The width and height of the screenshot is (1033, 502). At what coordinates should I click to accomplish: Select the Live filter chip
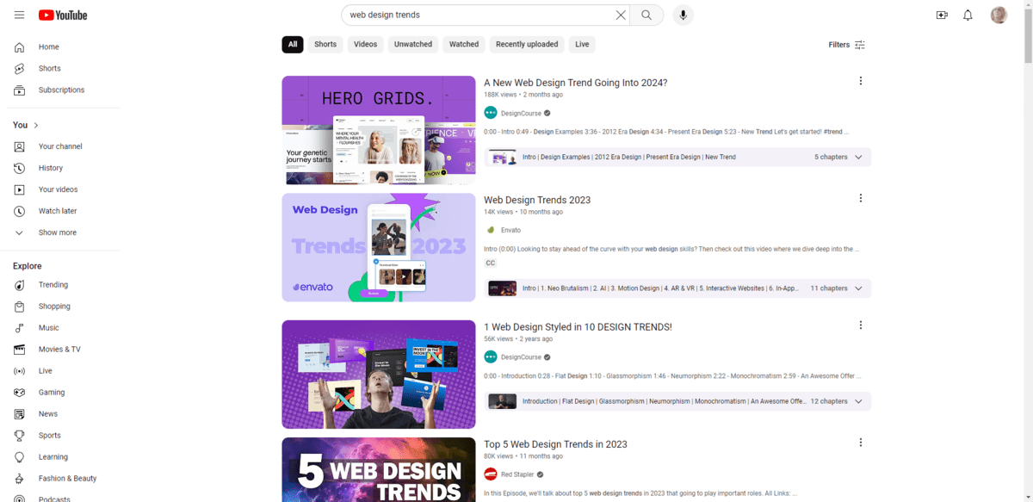(582, 45)
